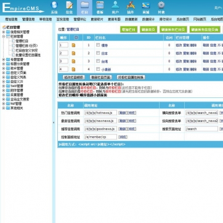Click the 栏目管理 root icon atop the tree

click(x=4, y=27)
